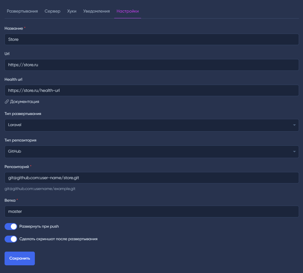Click the Репозиторий input field
This screenshot has width=303, height=273.
point(152,178)
